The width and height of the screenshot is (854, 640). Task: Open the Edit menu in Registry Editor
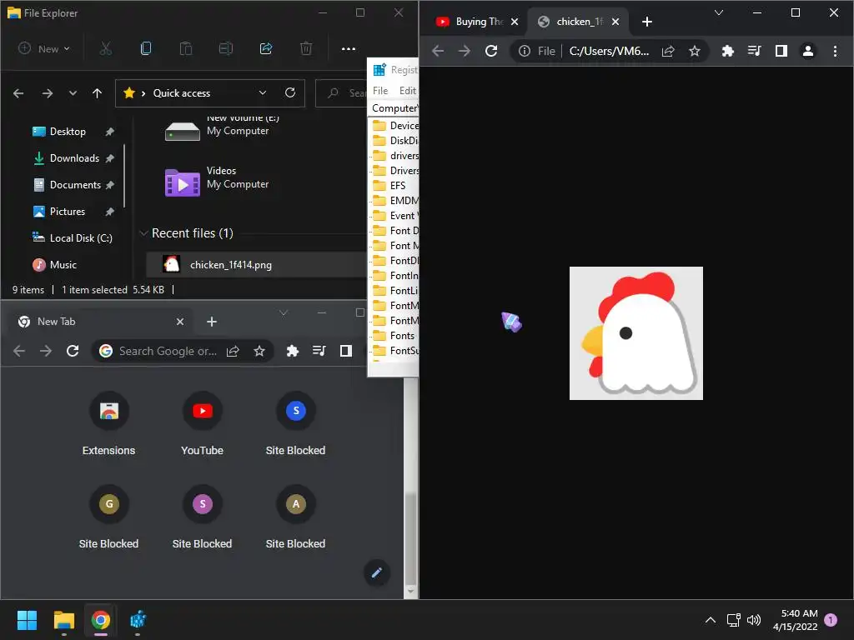(x=407, y=90)
